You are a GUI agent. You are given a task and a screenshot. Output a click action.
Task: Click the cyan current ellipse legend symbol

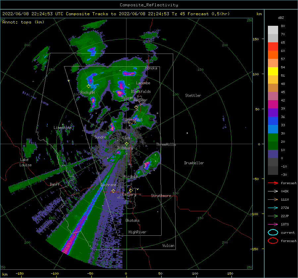(x=273, y=232)
